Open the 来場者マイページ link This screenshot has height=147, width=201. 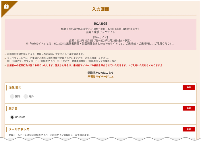[x=98, y=77]
